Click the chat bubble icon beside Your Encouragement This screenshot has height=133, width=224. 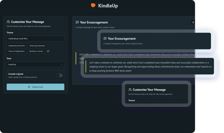77,22
